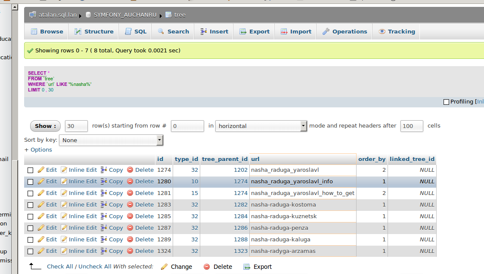Click the Inline Edit icon for row 1285
The image size is (484, 274).
[64, 216]
